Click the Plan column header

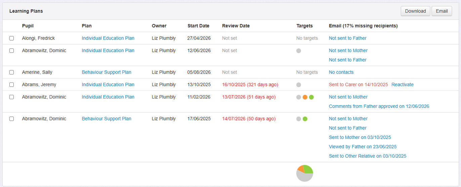[87, 26]
